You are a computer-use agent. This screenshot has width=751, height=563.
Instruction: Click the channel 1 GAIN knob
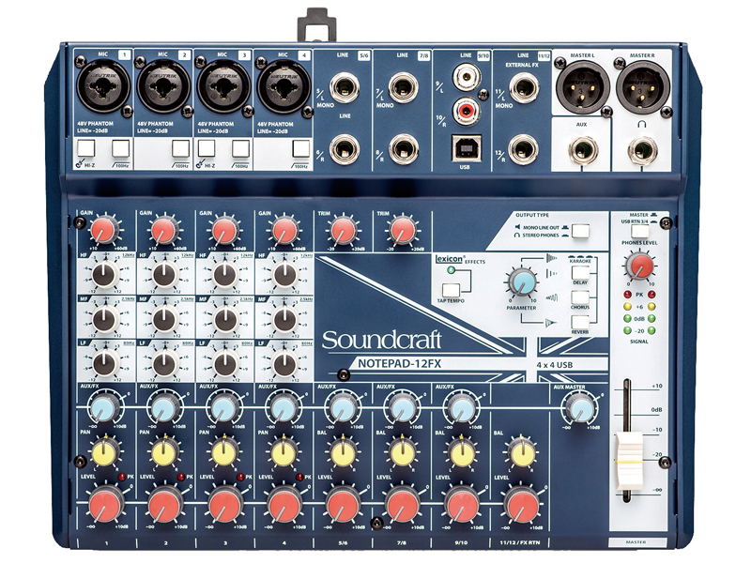coord(104,229)
